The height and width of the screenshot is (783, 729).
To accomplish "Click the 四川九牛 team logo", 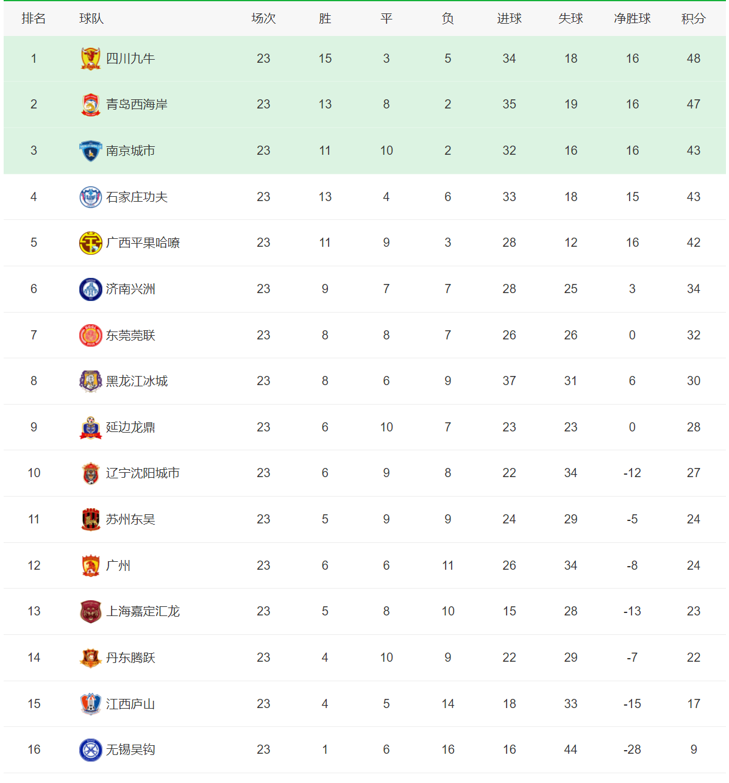I will pyautogui.click(x=91, y=58).
